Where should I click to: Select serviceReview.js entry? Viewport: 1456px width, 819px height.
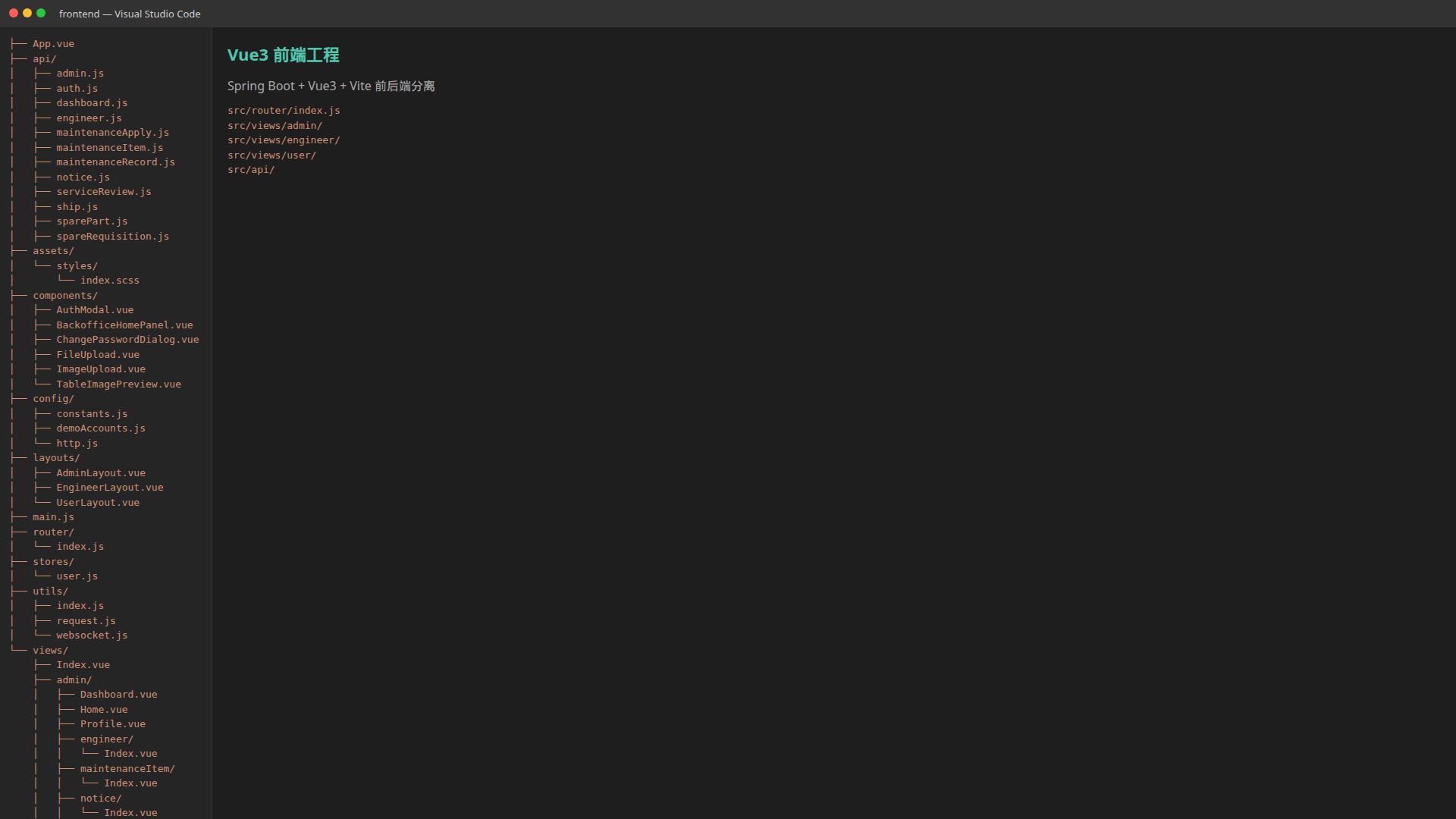click(104, 192)
